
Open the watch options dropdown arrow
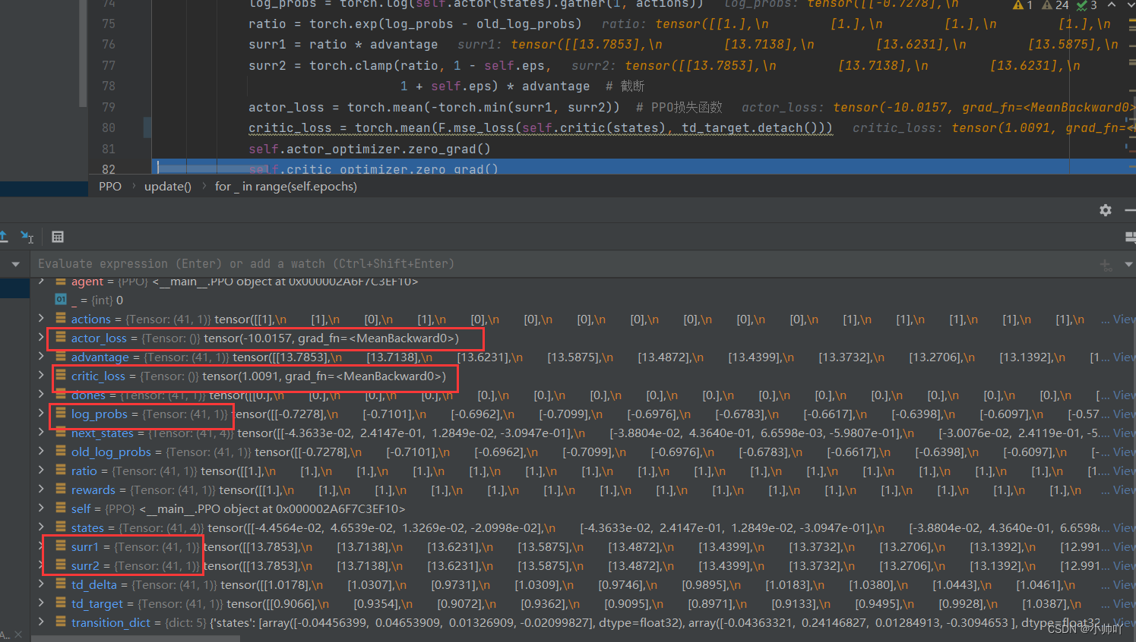click(1128, 264)
